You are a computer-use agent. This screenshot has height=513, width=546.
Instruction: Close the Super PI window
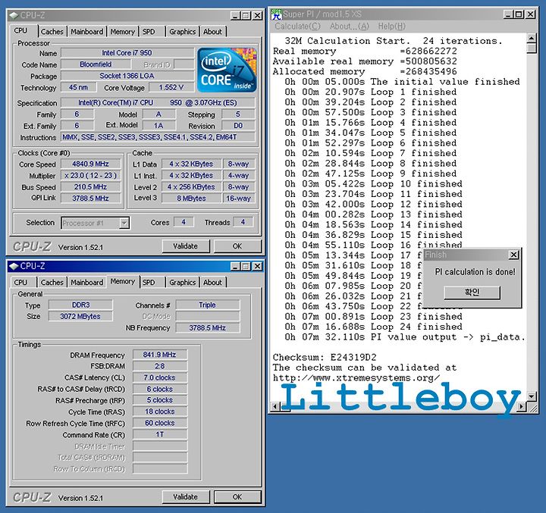[530, 14]
